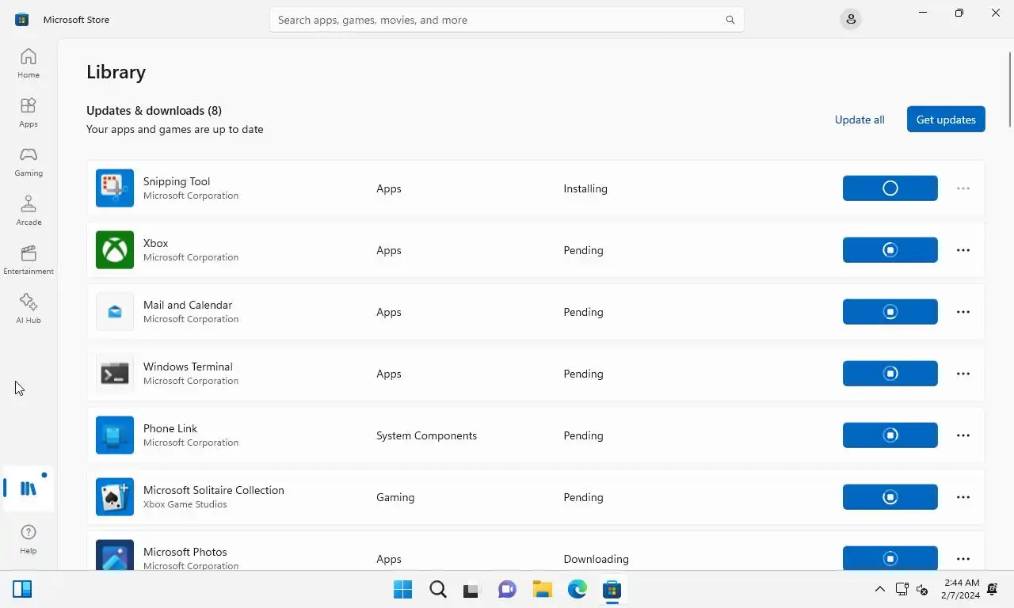Click the Get updates button

(x=946, y=120)
